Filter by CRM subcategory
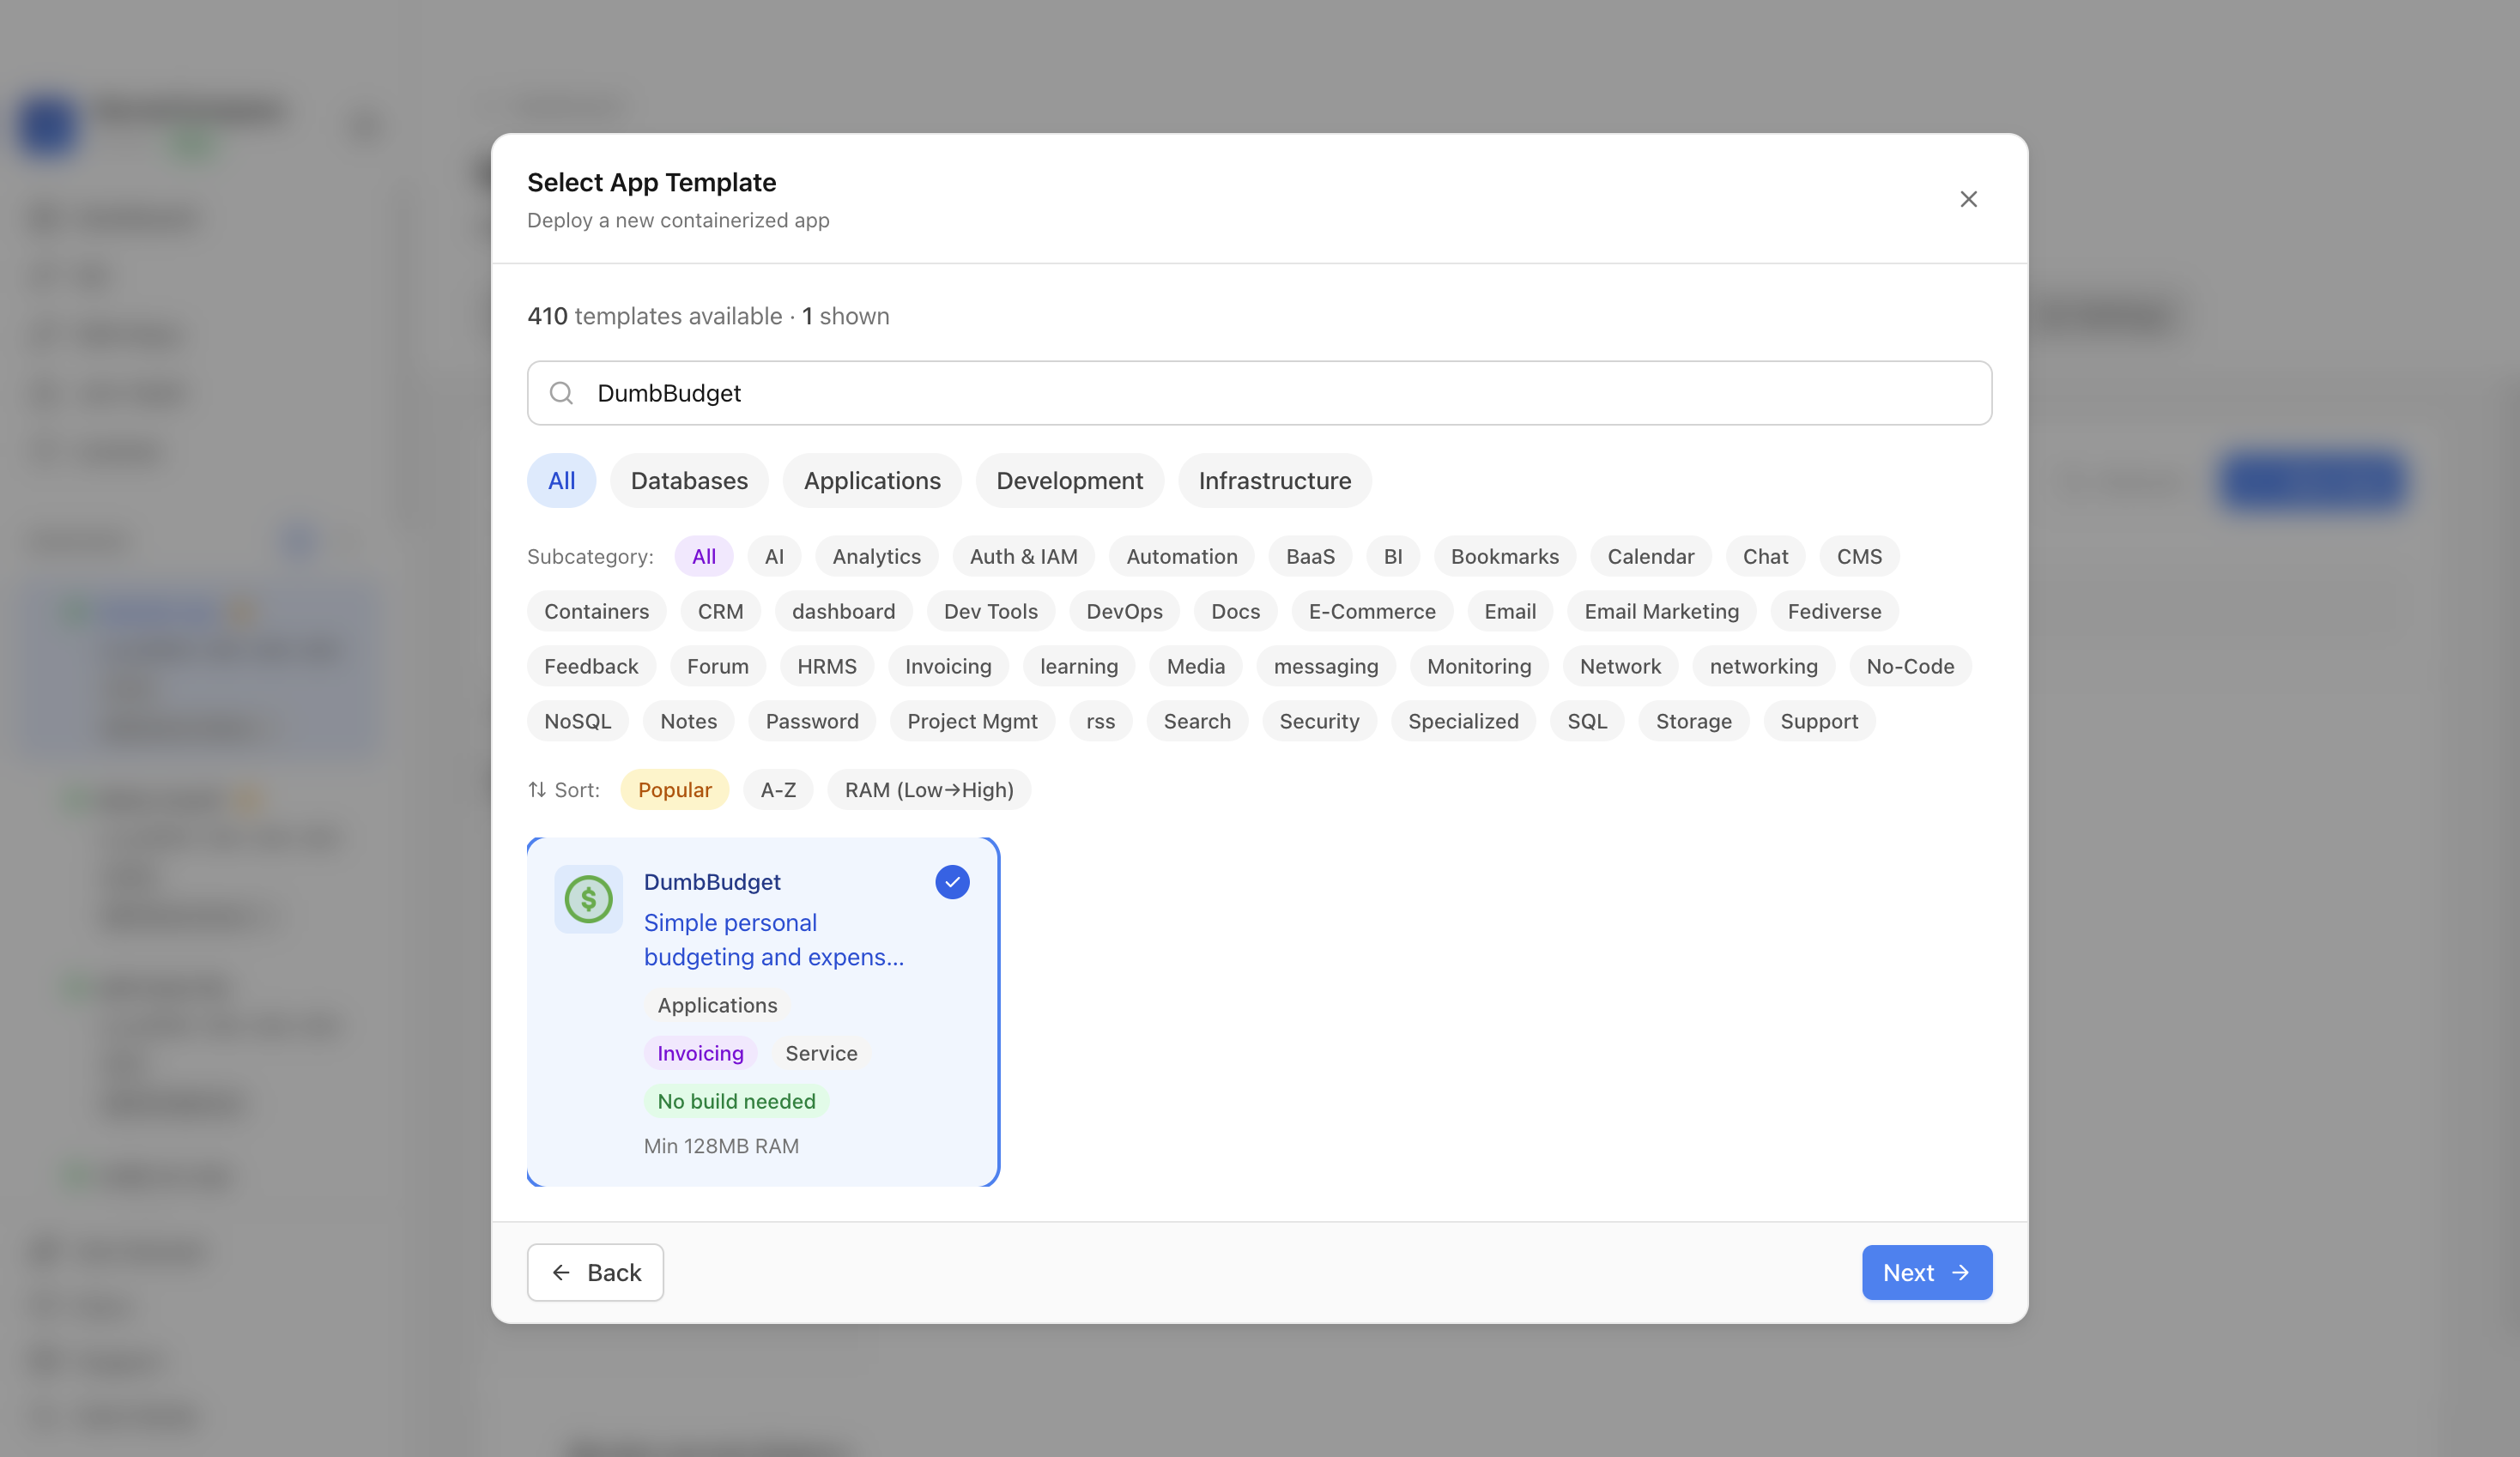The height and width of the screenshot is (1457, 2520). (720, 611)
